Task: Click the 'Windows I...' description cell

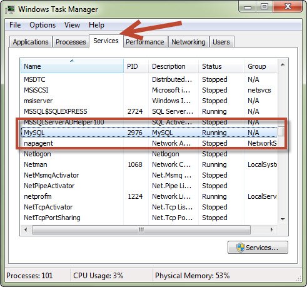Action: [171, 101]
